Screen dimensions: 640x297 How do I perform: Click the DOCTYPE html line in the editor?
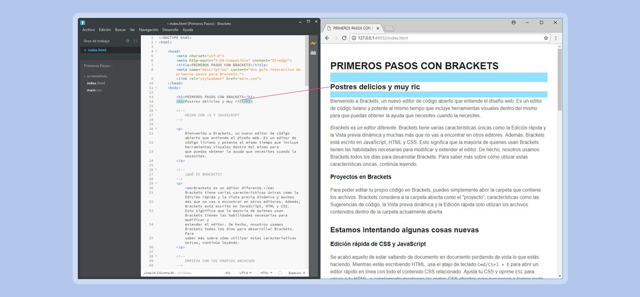tap(175, 37)
